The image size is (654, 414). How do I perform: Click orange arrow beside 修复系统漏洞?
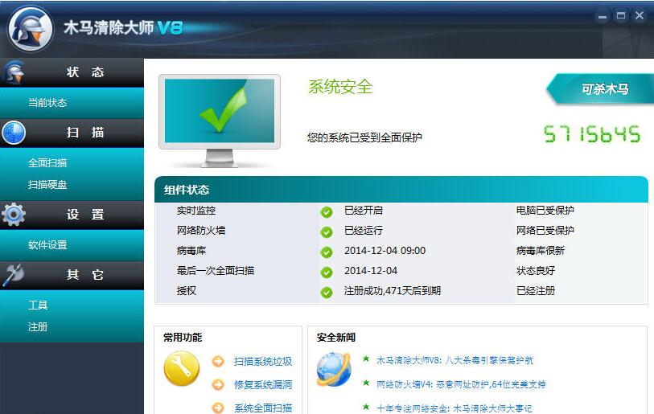[x=218, y=384]
